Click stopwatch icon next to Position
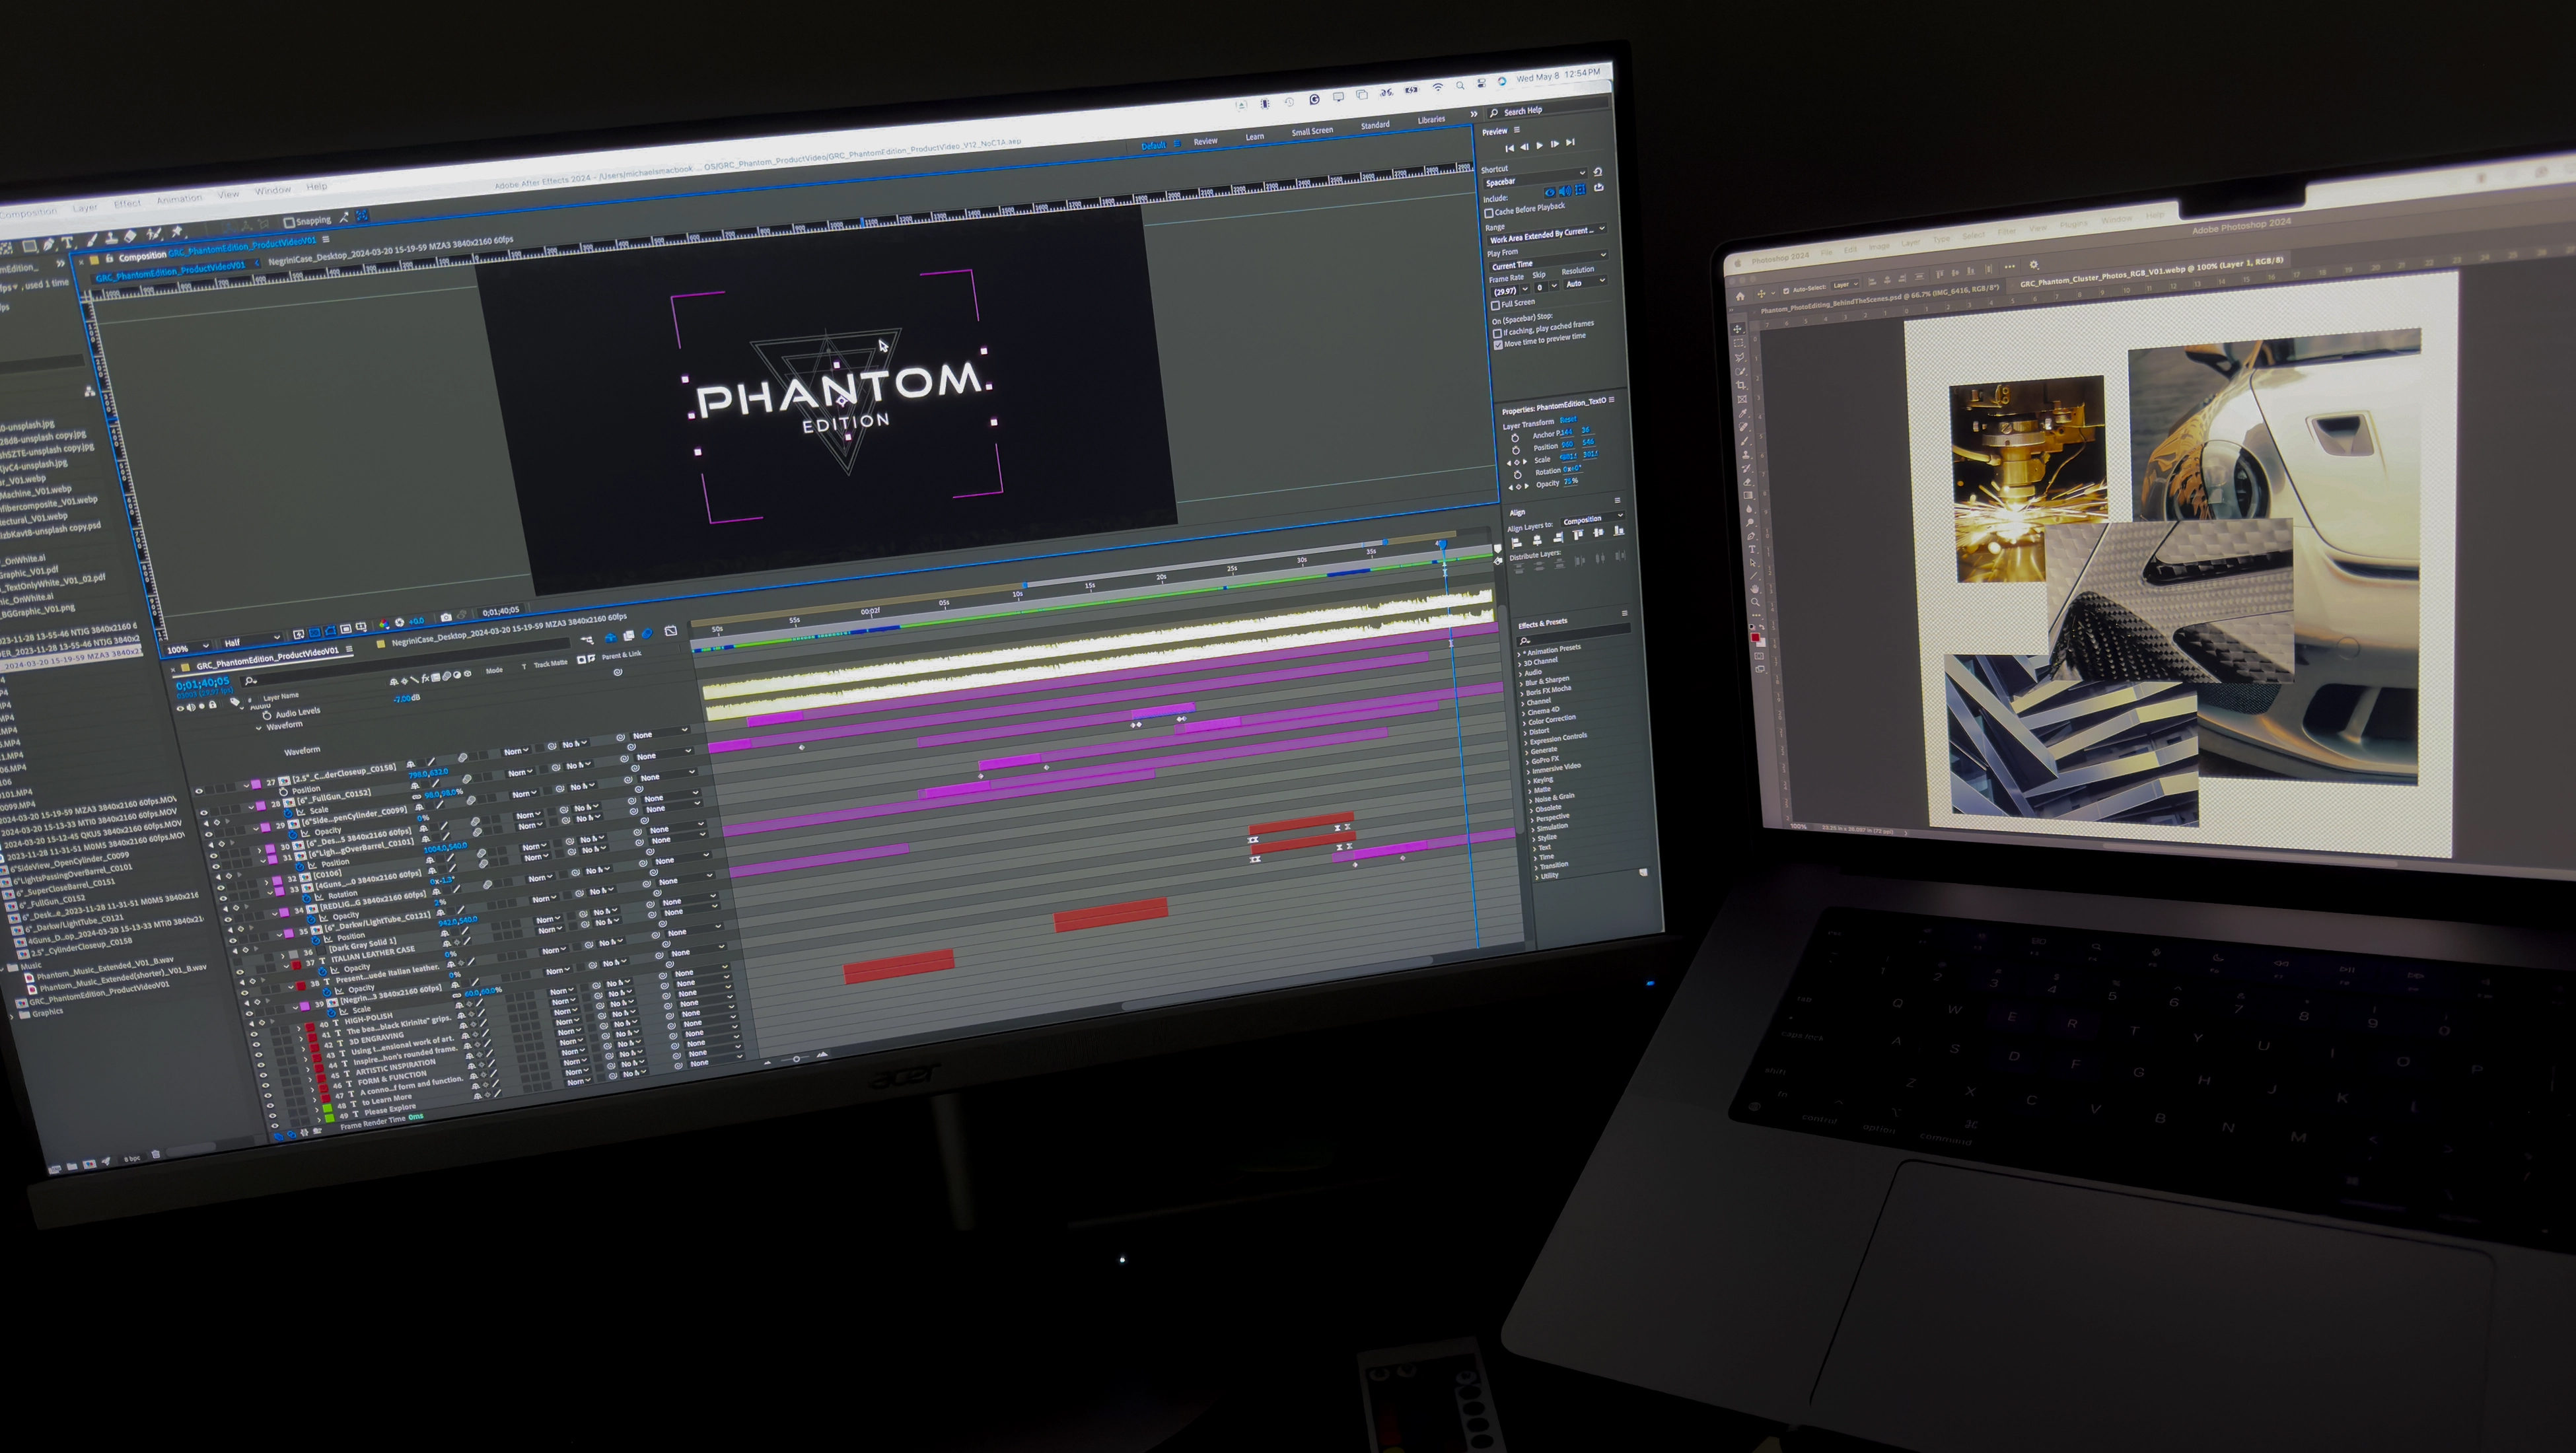 coord(1516,451)
